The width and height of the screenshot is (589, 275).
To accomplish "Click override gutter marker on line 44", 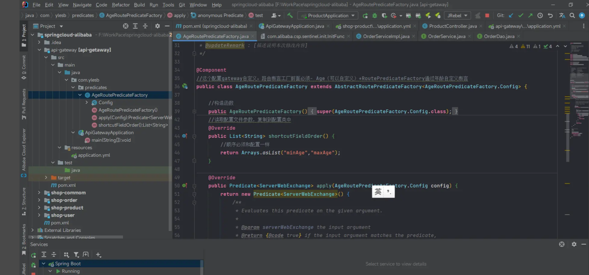I will click(x=185, y=136).
